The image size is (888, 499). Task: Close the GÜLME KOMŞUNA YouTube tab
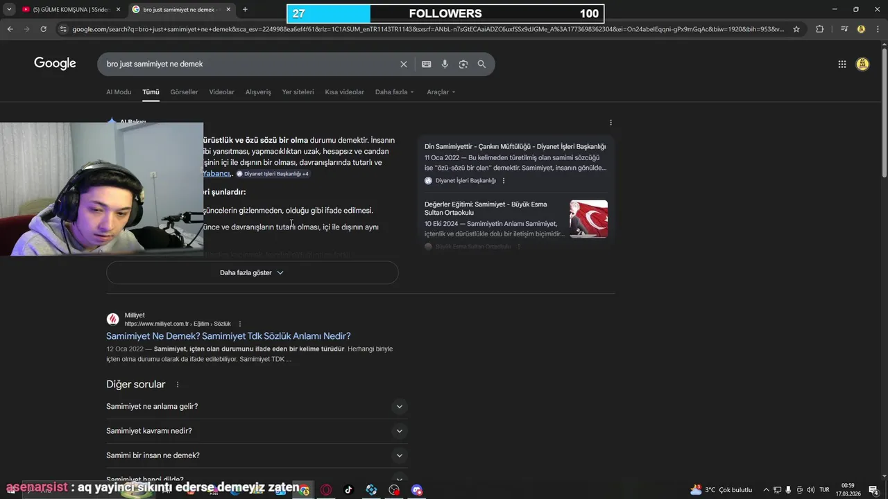click(118, 10)
